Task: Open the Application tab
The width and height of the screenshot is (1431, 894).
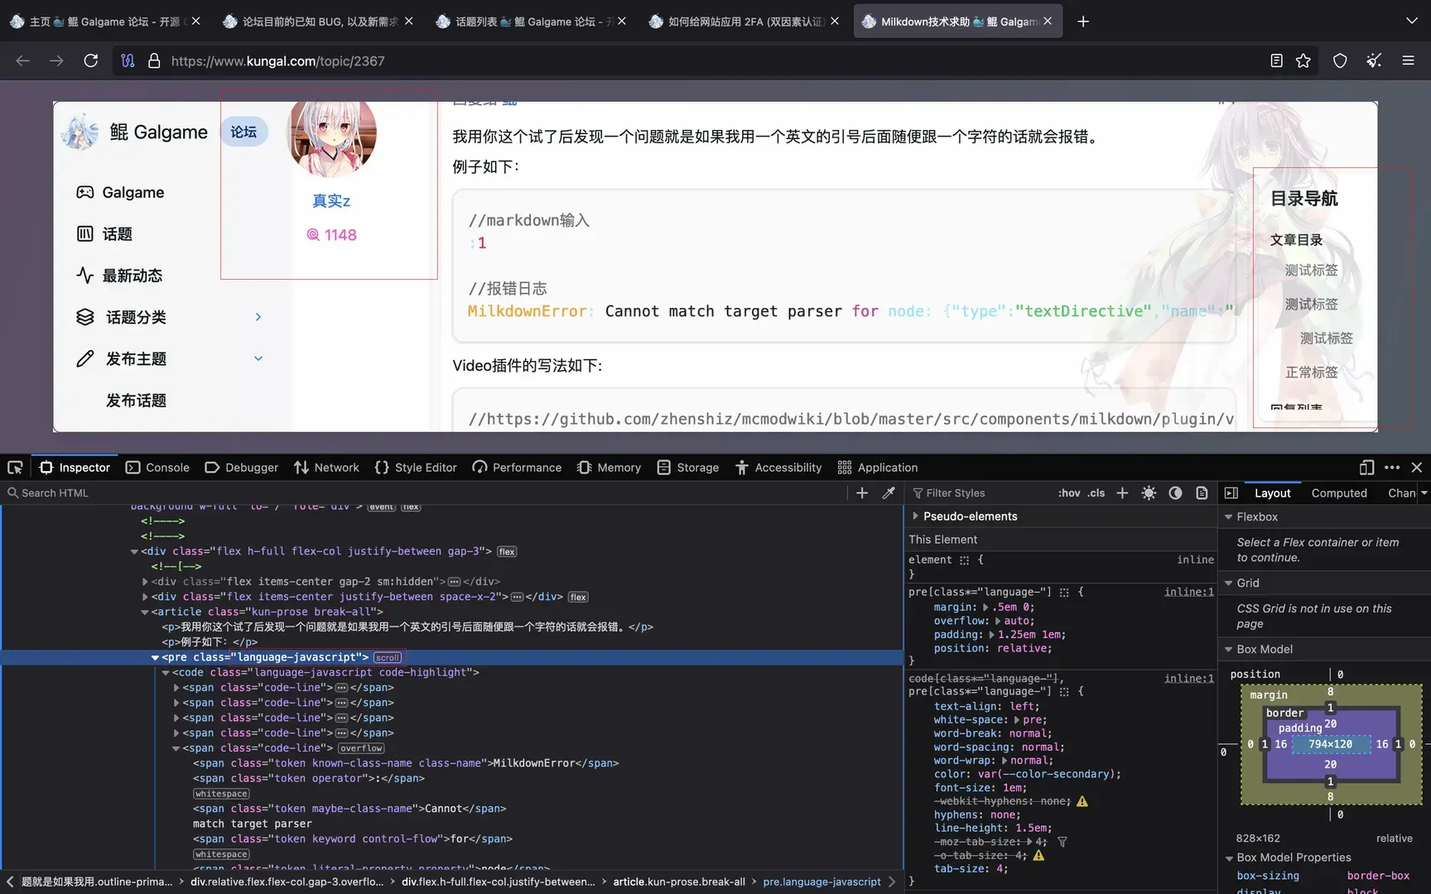Action: click(x=878, y=468)
